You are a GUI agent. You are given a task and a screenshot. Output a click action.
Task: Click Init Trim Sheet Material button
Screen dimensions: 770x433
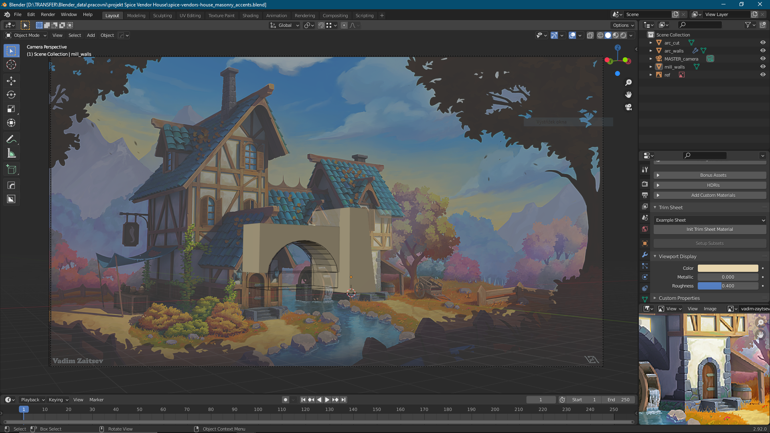pyautogui.click(x=710, y=229)
